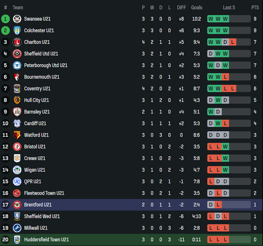Image resolution: width=263 pixels, height=246 pixels.
Task: Sort table by the PTS column header
Action: (255, 7)
